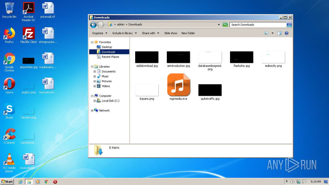Select Desktop under Favorites
This screenshot has width=329, height=185.
coord(107,47)
